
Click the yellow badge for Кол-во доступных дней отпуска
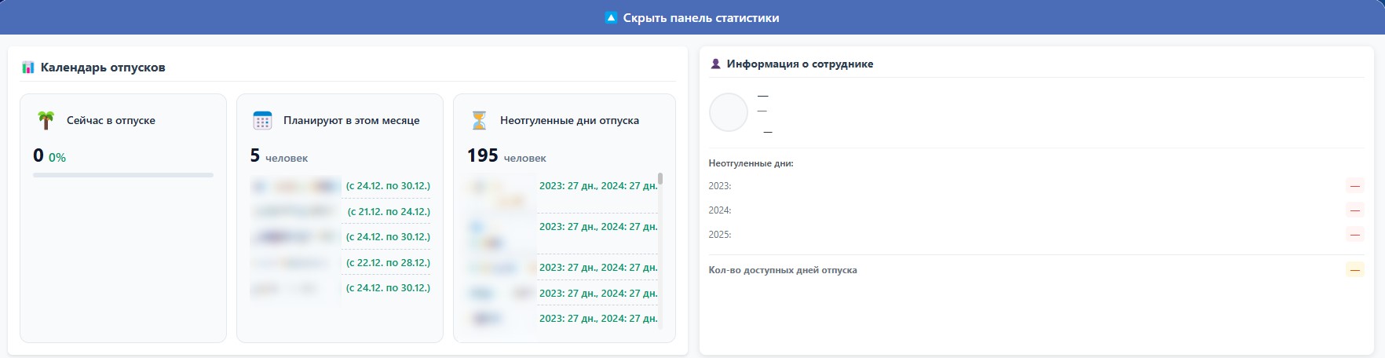[x=1354, y=270]
